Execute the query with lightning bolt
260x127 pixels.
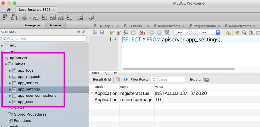pyautogui.click(x=112, y=32)
